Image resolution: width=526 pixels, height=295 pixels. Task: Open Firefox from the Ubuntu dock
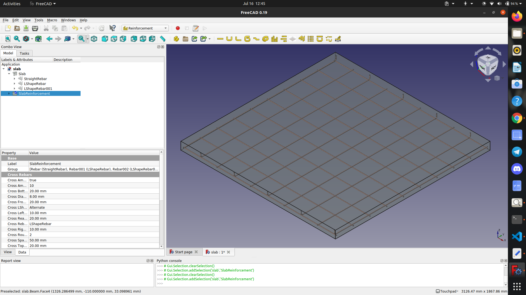pos(517,16)
